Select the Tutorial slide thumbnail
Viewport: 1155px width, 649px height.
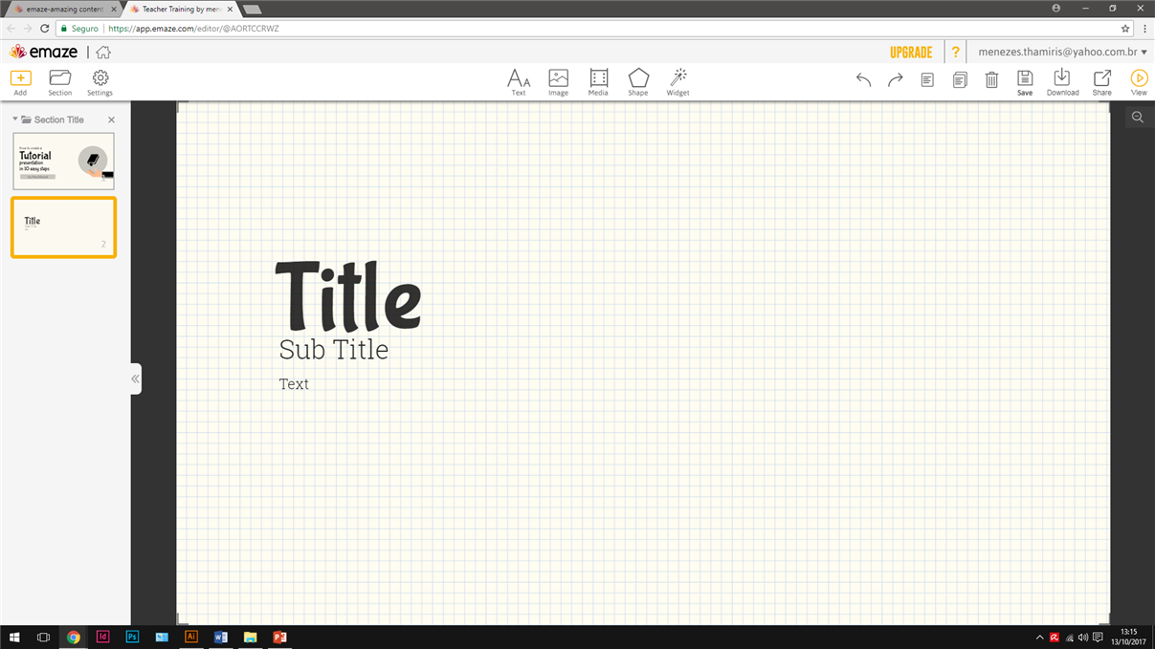coord(63,161)
